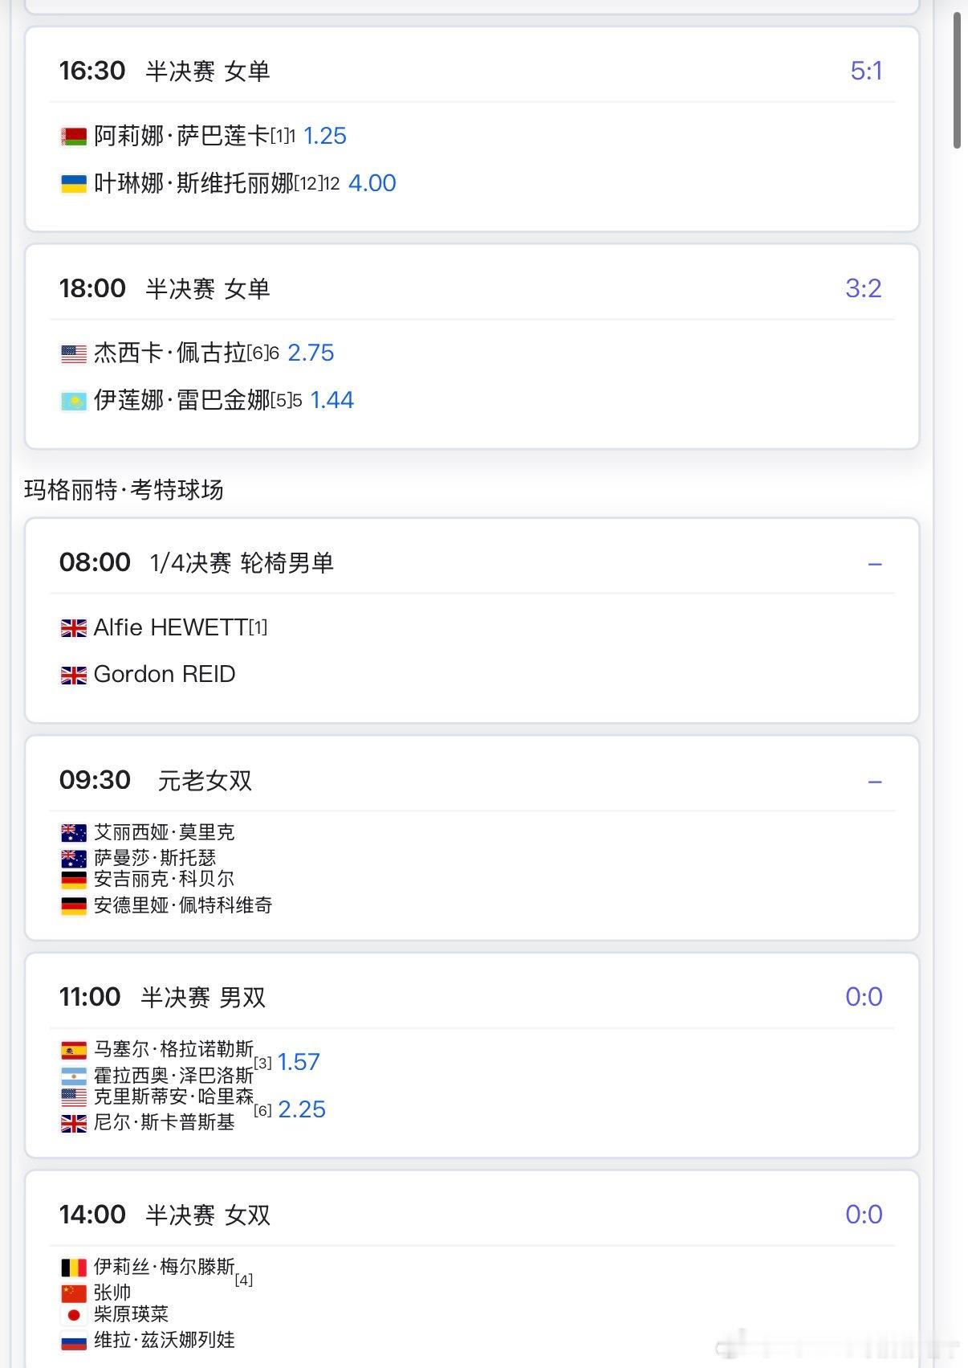Click Belarus flag beside 阿莉娜·萨巴莲卡
Image resolution: width=968 pixels, height=1368 pixels.
[74, 137]
